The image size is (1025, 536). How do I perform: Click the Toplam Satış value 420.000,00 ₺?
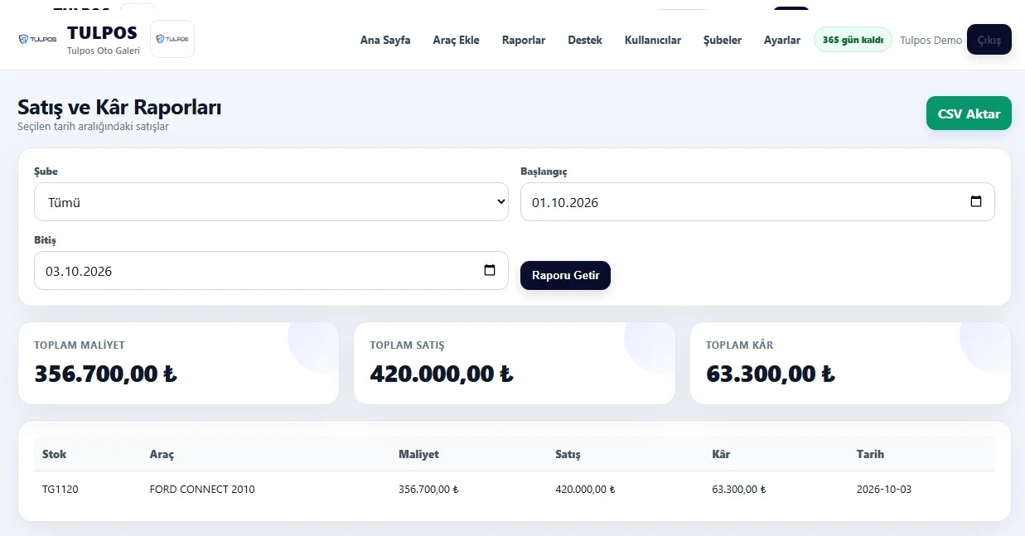click(442, 374)
